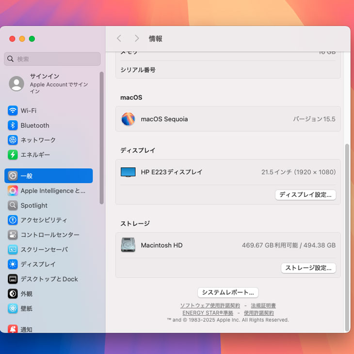Open 使用許諾契約 link
The height and width of the screenshot is (354, 354).
[x=259, y=313]
